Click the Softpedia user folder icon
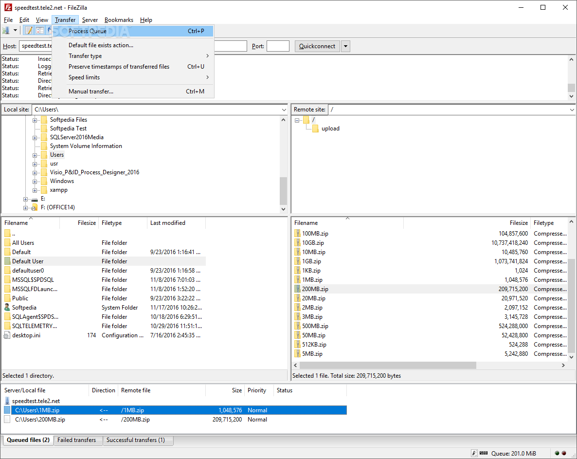 pos(7,307)
